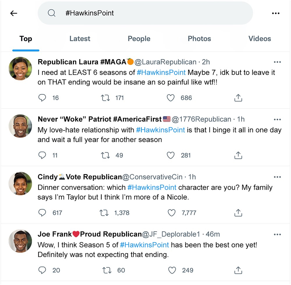Open the Videos tab
The image size is (291, 285).
260,39
